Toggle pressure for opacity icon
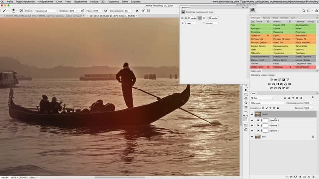Image resolution: width=319 pixels, height=179 pixels. (82, 11)
